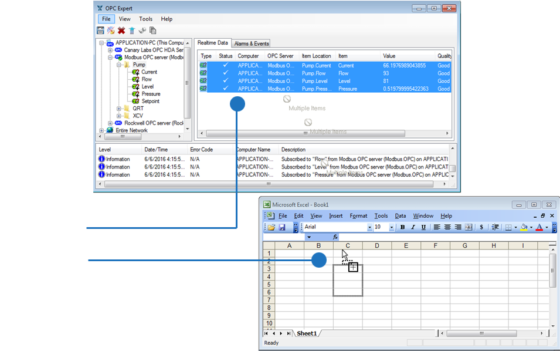
Task: Toggle italic formatting in Excel
Action: pyautogui.click(x=412, y=227)
